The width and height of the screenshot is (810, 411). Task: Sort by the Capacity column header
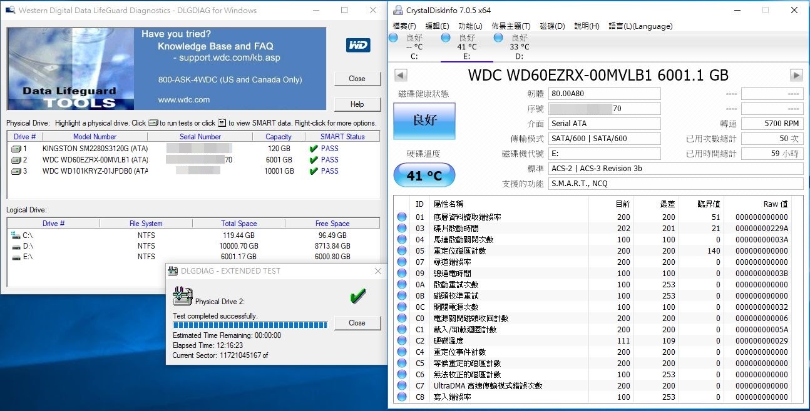[x=279, y=137]
